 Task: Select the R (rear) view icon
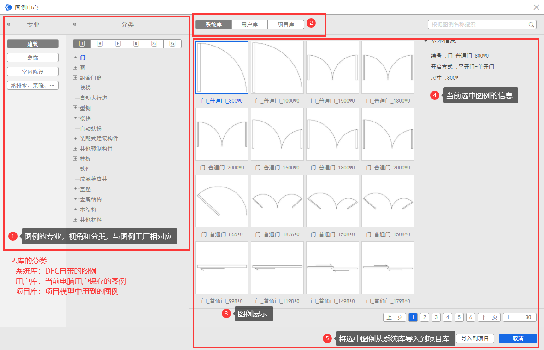(136, 44)
